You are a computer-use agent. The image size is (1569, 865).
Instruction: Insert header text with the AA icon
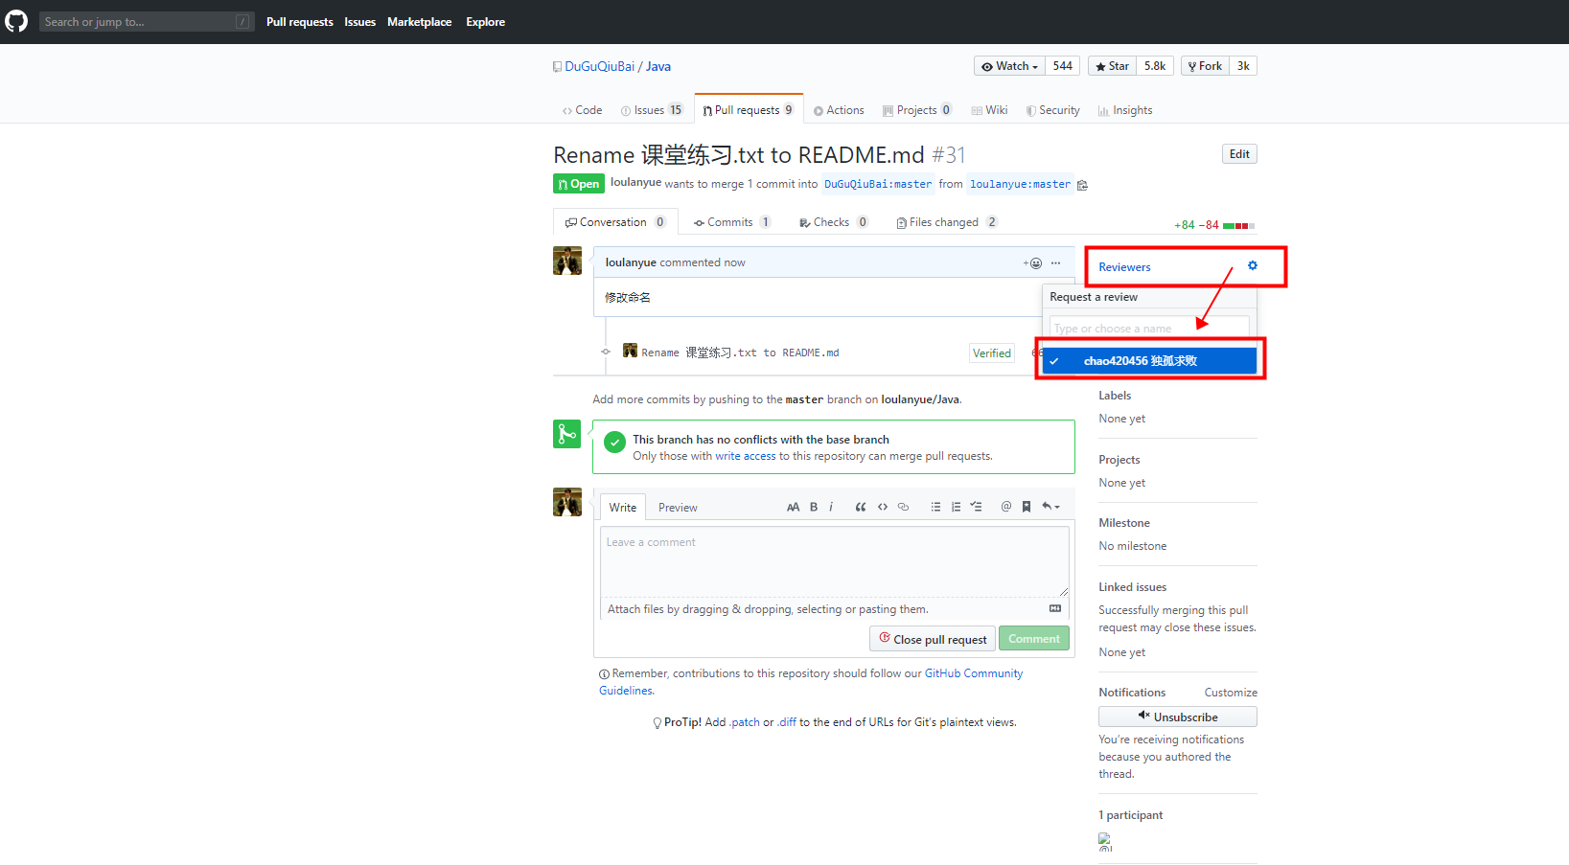793,508
